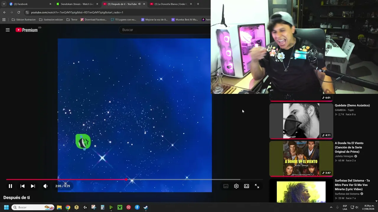Open the network status tray icon

352,207
